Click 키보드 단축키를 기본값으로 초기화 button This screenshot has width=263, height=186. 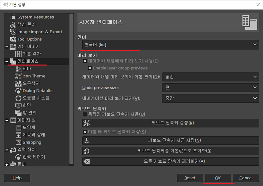(170, 151)
